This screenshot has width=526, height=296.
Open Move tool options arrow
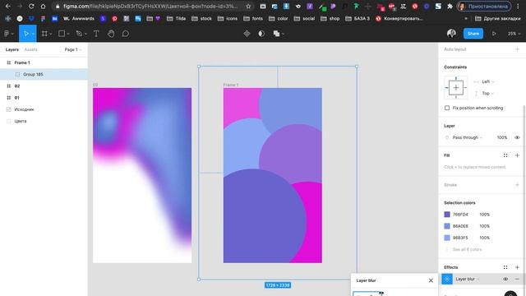pos(33,34)
